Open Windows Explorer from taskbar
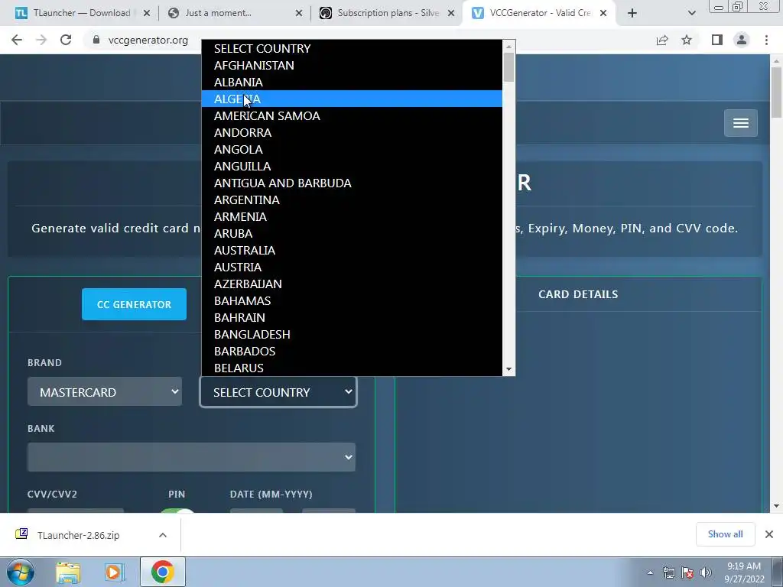The height and width of the screenshot is (587, 783). (x=68, y=572)
